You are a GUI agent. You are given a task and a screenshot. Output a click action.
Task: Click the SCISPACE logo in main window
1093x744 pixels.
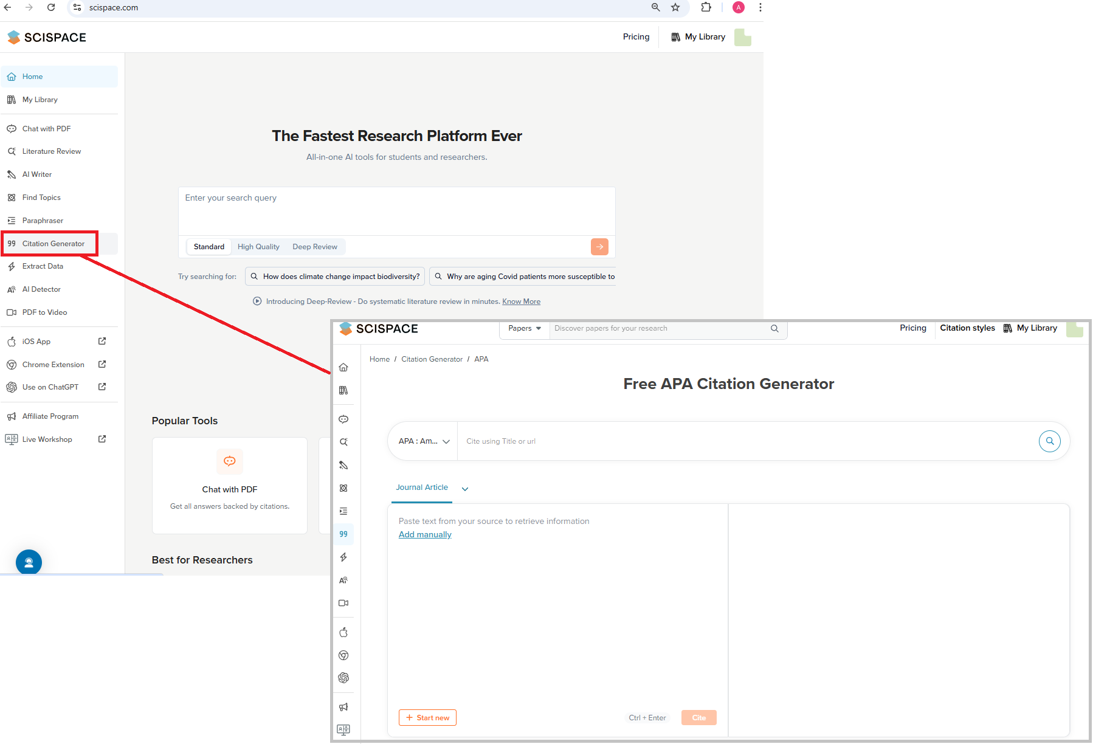(x=47, y=37)
